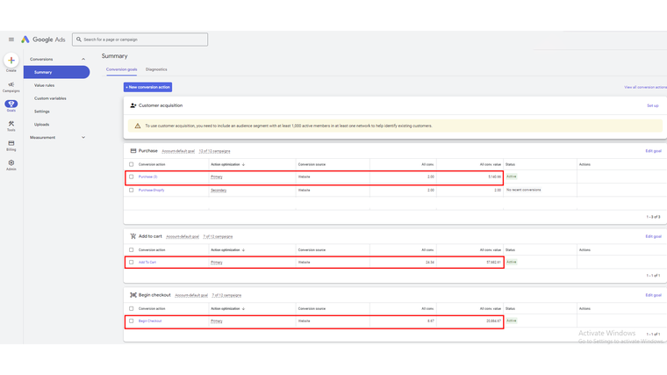This screenshot has height=375, width=667.
Task: Sort by Action optimization in Purchase table
Action: 227,164
